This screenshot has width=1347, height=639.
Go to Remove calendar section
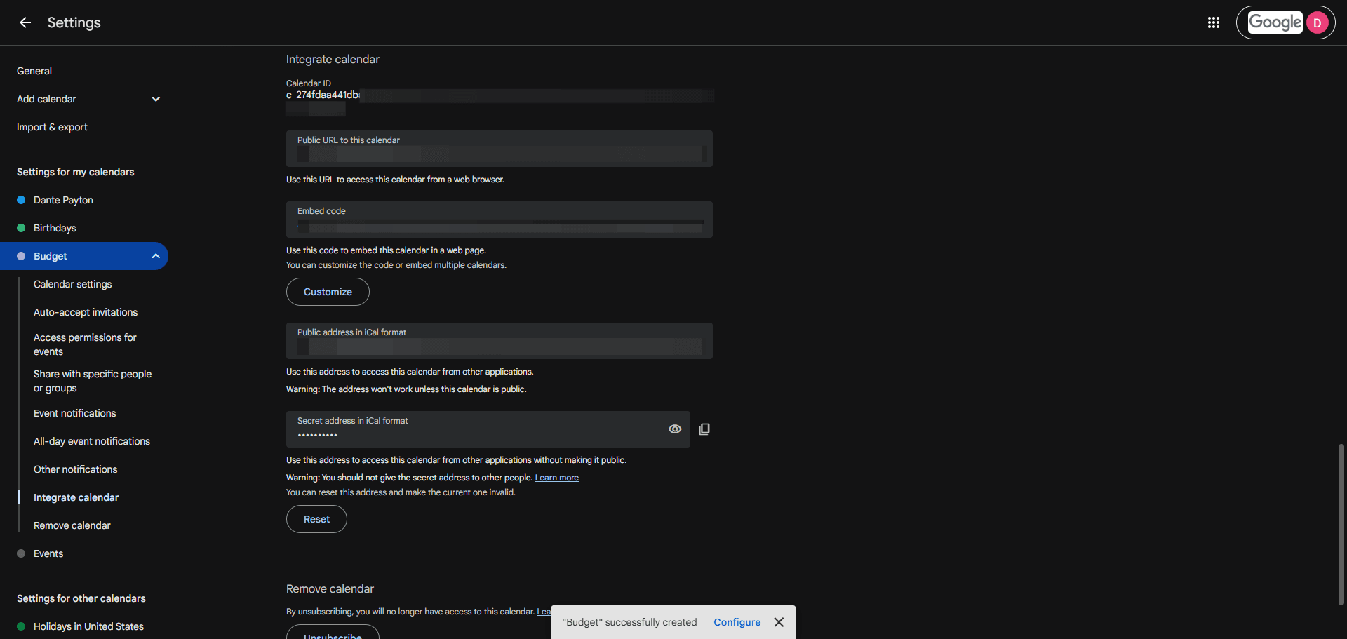tap(72, 525)
